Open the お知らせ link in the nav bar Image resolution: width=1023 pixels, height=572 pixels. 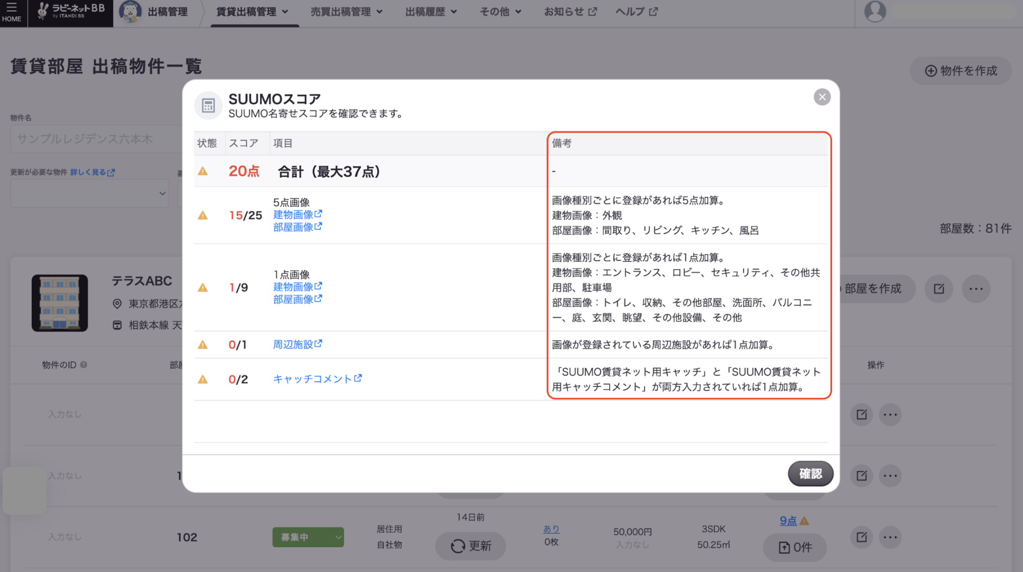[570, 12]
